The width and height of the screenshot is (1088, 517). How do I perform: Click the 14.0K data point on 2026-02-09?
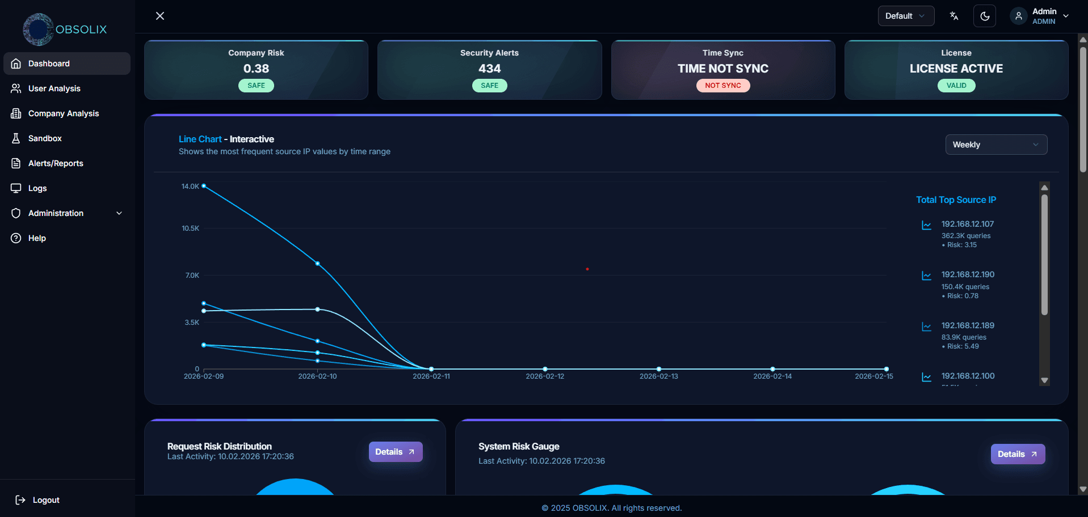coord(204,186)
